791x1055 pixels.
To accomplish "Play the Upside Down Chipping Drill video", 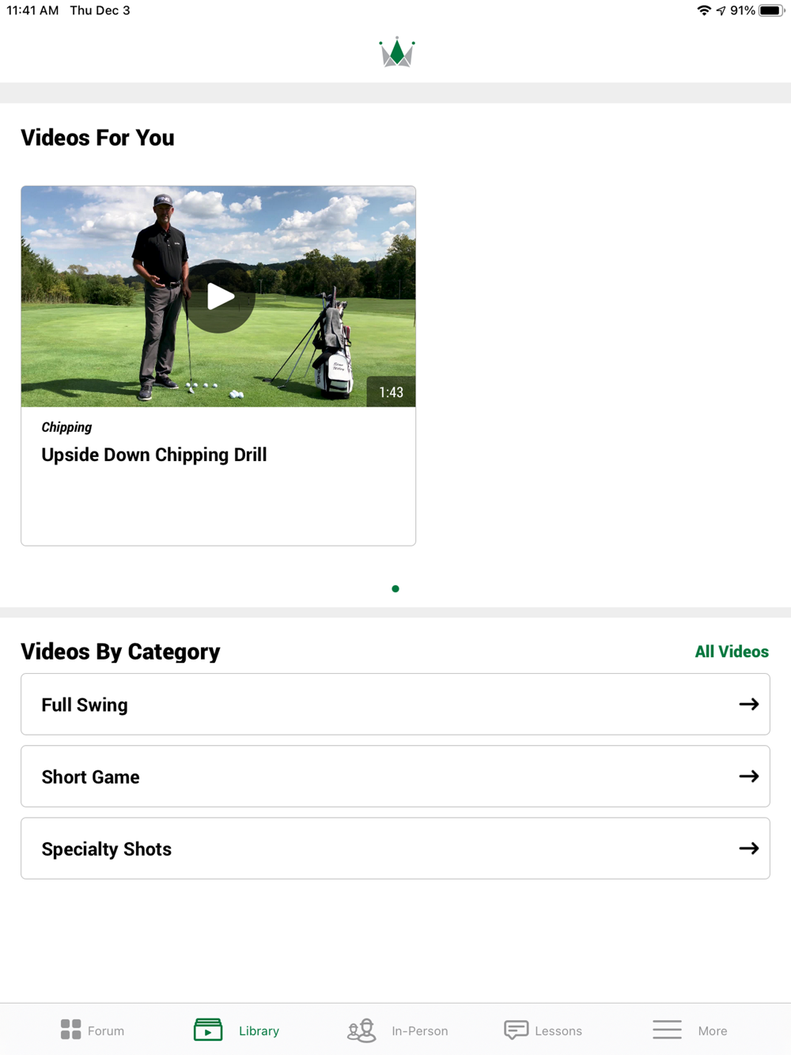I will pyautogui.click(x=220, y=297).
